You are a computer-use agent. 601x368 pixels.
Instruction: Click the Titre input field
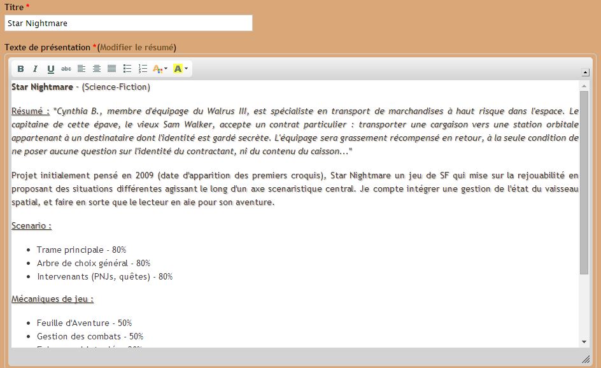[128, 23]
